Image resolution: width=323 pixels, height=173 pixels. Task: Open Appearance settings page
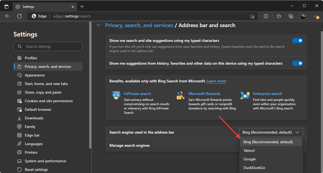click(x=48, y=75)
